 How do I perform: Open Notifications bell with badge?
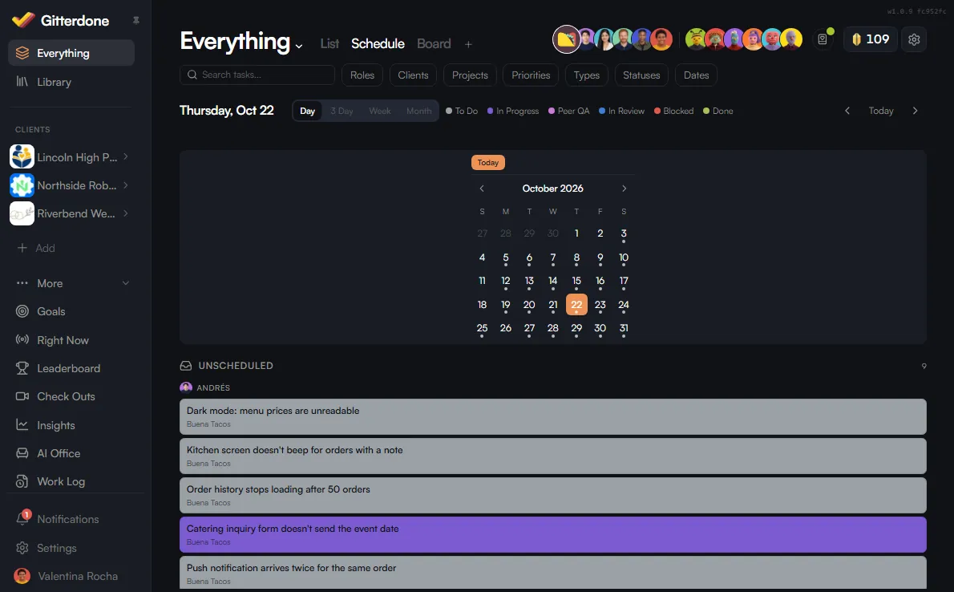[23, 518]
